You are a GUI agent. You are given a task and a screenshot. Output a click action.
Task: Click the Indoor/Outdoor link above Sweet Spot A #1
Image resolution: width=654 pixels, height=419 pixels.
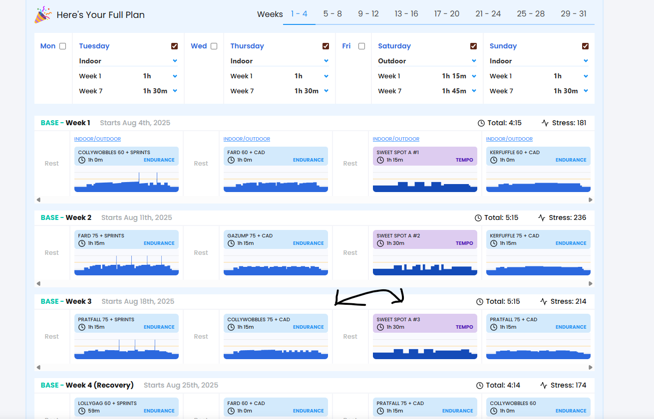pos(396,139)
